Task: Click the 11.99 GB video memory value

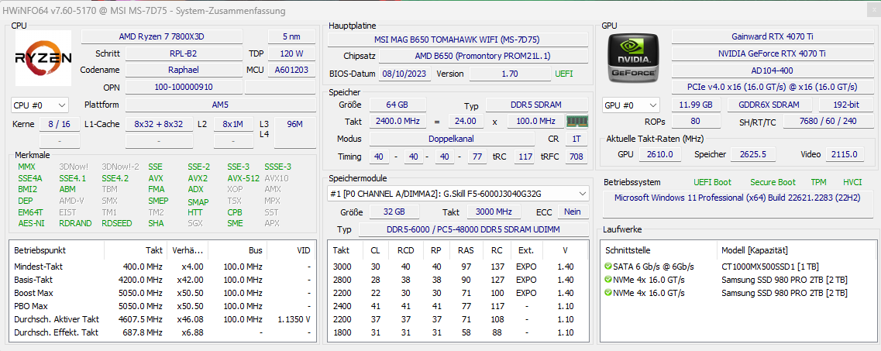Action: tap(696, 105)
